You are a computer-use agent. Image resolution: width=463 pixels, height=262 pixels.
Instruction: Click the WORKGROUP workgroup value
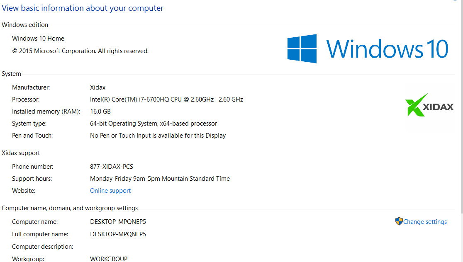pyautogui.click(x=109, y=259)
